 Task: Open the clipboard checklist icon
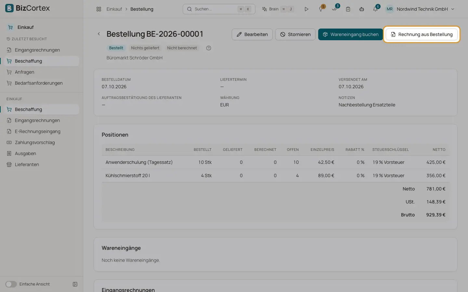348,9
